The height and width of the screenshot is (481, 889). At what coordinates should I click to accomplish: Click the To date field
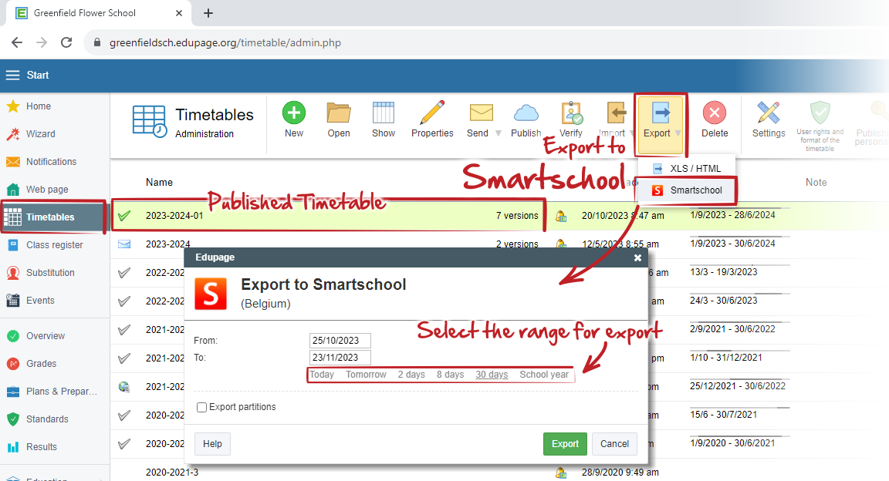[340, 358]
